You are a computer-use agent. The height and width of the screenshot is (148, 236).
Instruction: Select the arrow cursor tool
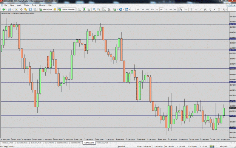click(x=181, y=9)
